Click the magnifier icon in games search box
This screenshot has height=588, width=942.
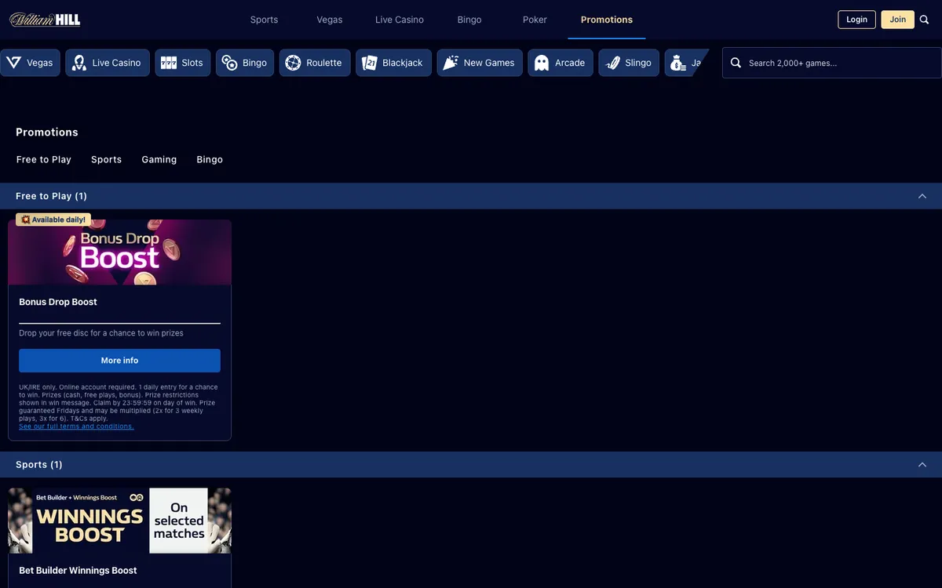[x=736, y=63]
